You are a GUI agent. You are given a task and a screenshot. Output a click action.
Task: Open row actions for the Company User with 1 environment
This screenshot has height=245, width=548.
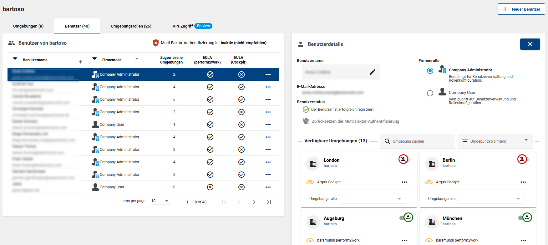tap(268, 125)
